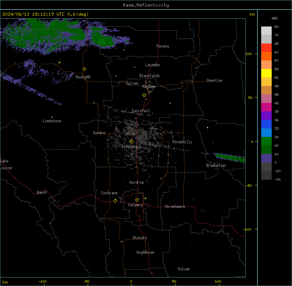Click the Sylvan city label

[x=132, y=83]
